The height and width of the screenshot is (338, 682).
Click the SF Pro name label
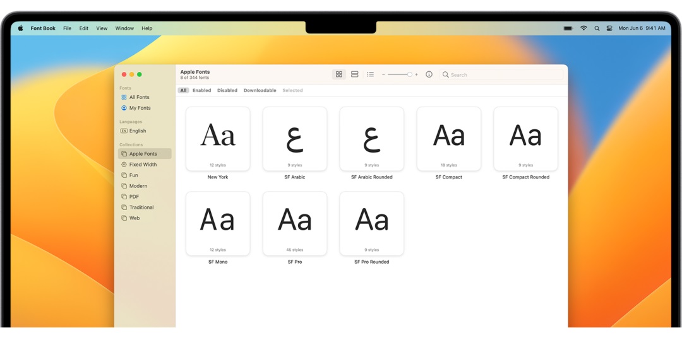[x=295, y=262]
